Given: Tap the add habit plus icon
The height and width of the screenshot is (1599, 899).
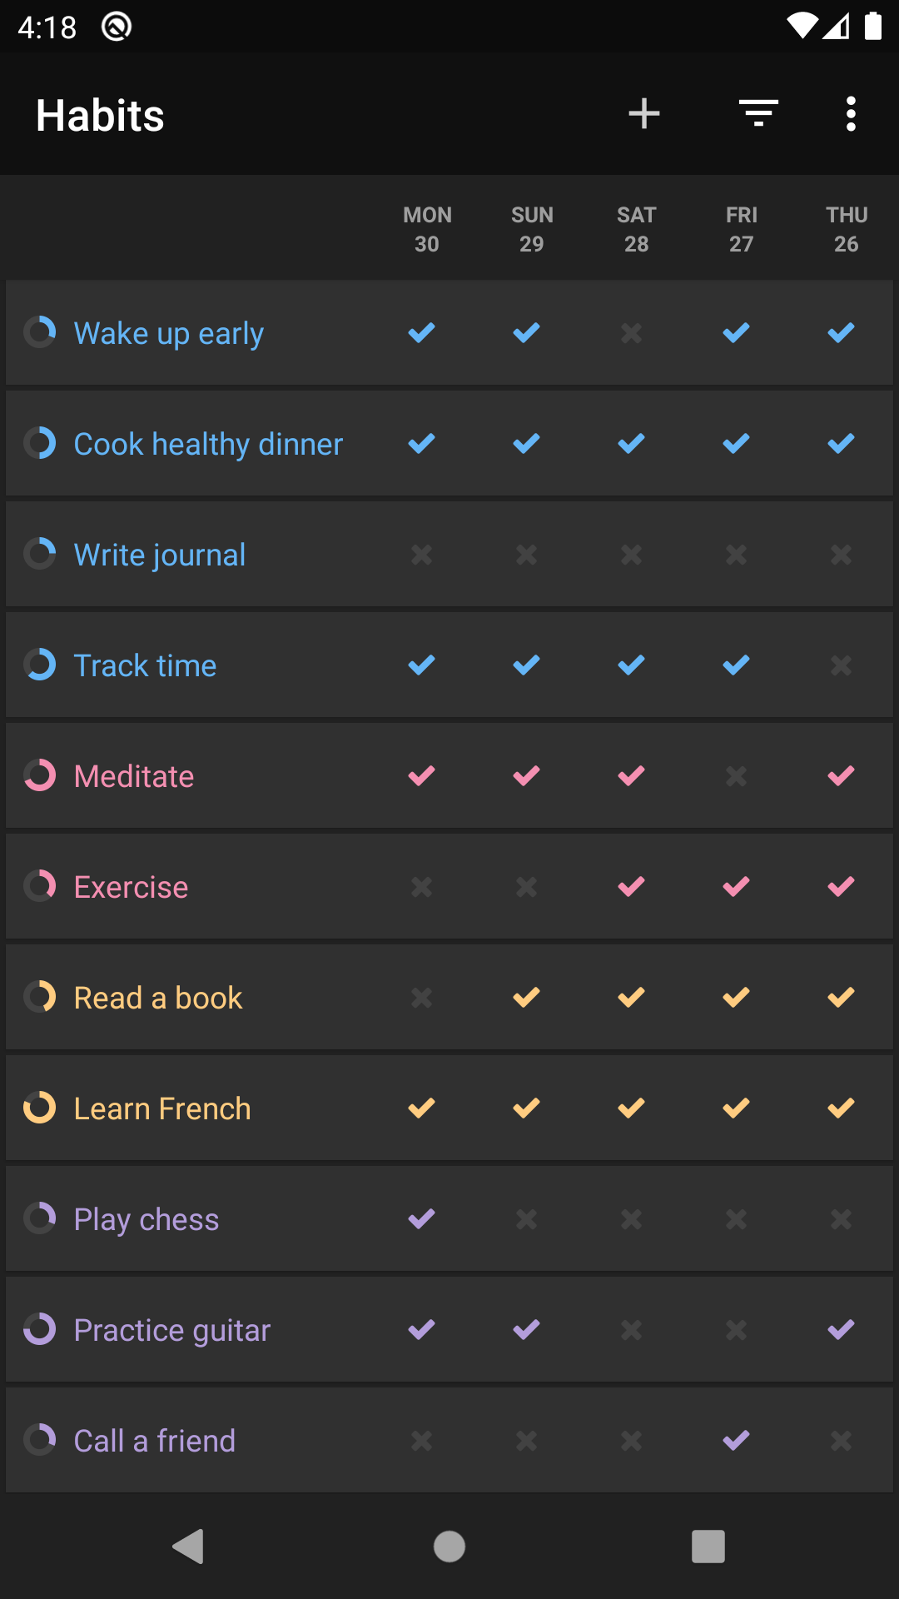Looking at the screenshot, I should pos(643,114).
